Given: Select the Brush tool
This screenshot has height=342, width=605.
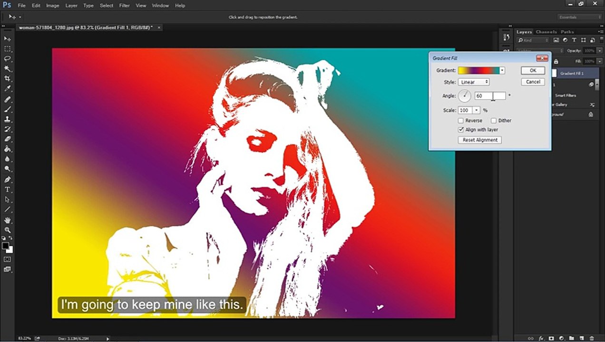Looking at the screenshot, I should [8, 109].
